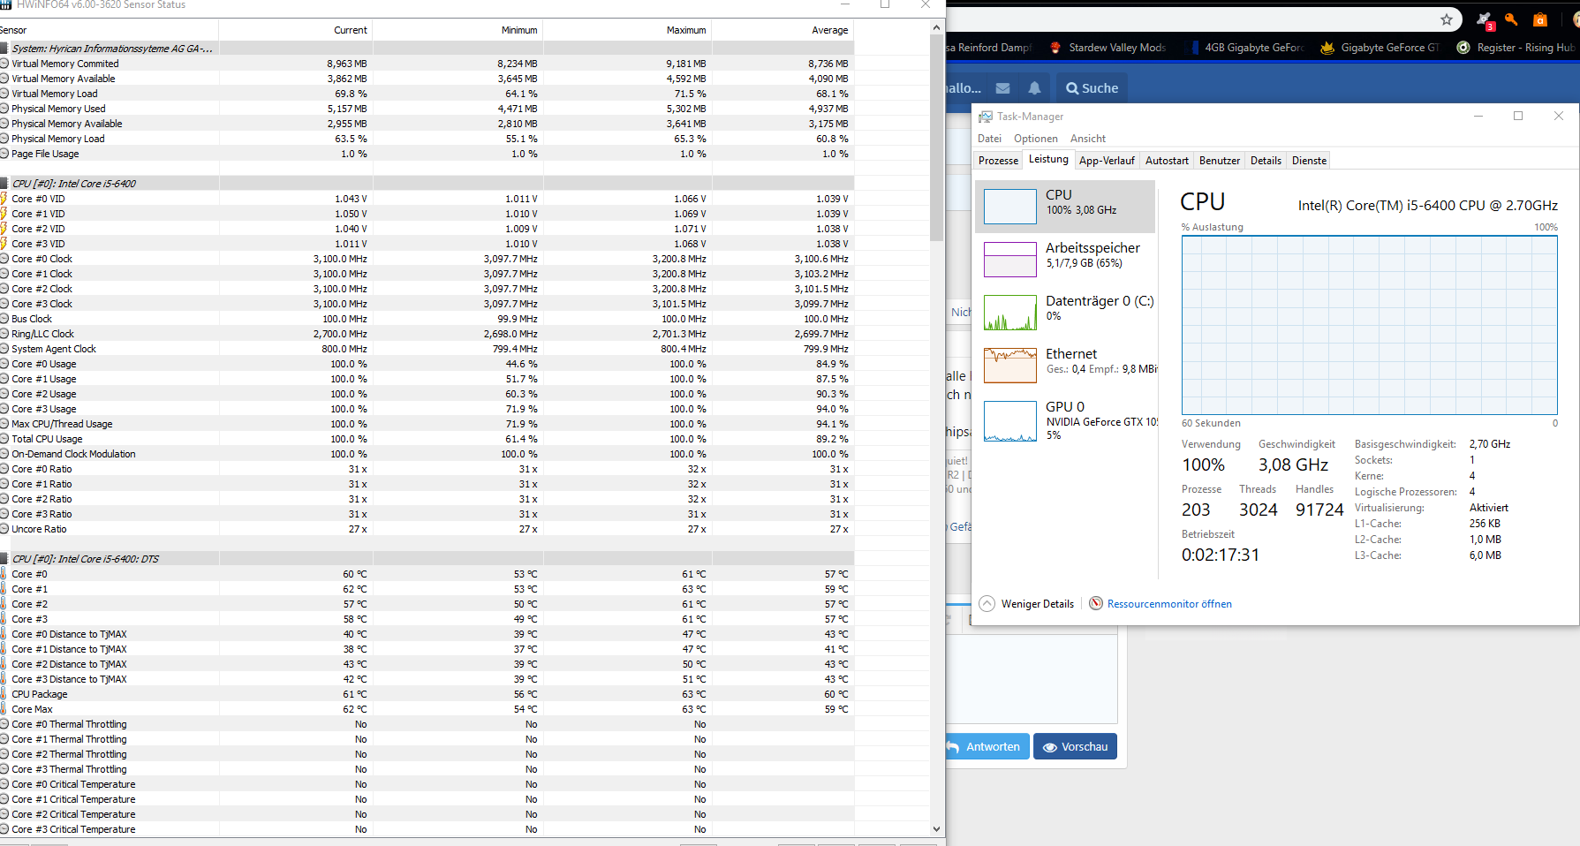Screen dimensions: 1580x846
Task: Click the CPU Auslastung graph in Task Manager
Action: pos(1369,325)
